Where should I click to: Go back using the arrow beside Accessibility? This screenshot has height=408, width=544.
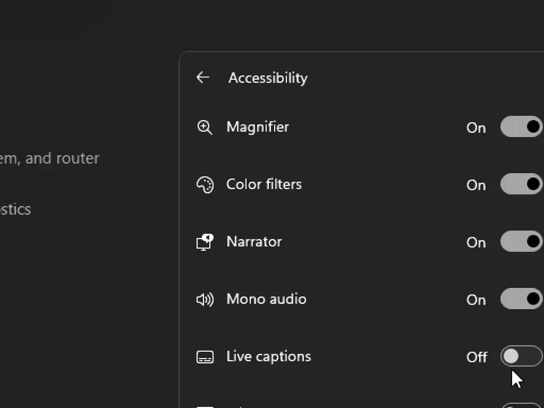tap(203, 78)
